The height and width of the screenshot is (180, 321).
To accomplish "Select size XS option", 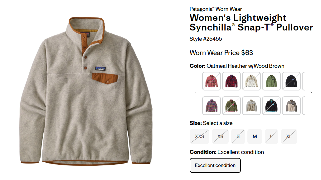I will point(220,136).
